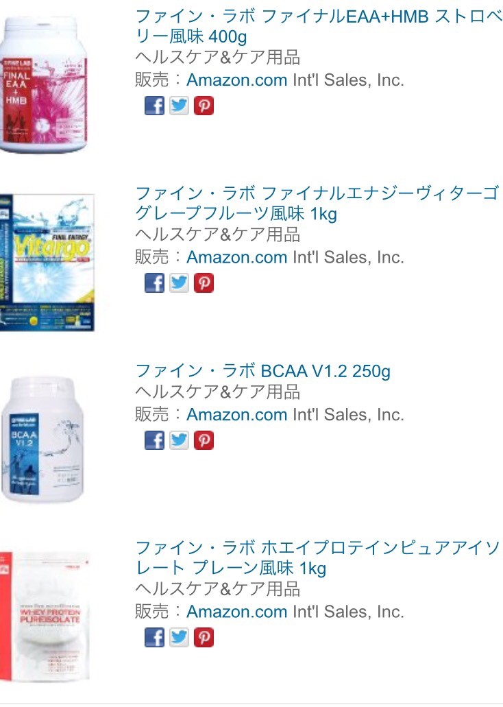Share the Vitargo grapefruit product on Facebook
This screenshot has height=707, width=503.
point(154,283)
